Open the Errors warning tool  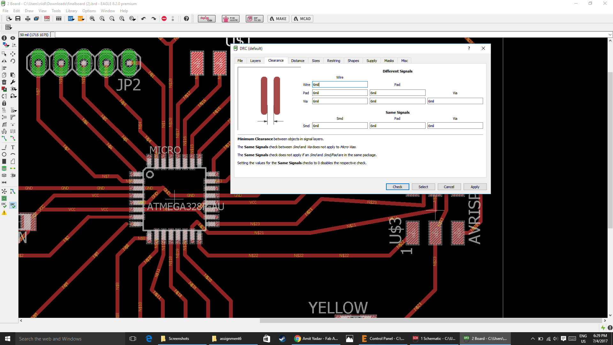4,213
